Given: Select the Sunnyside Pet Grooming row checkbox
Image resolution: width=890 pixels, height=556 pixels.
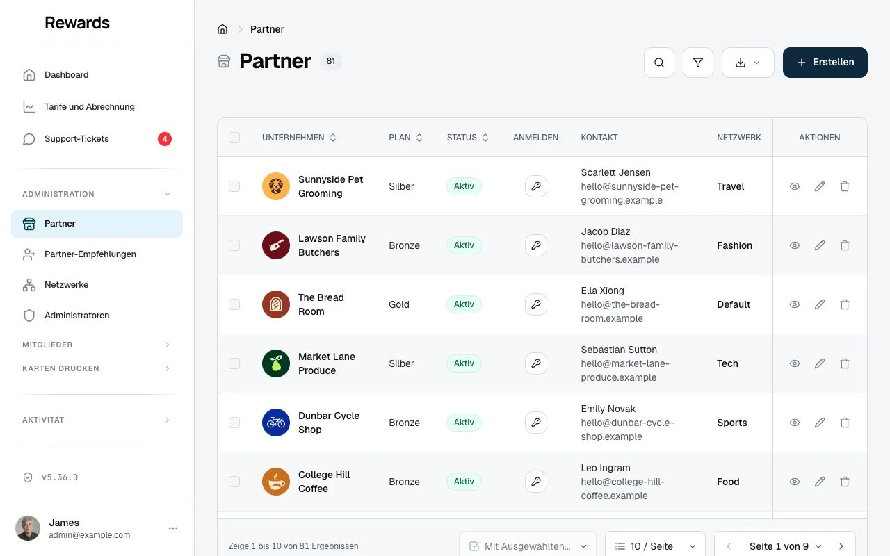Looking at the screenshot, I should 234,186.
